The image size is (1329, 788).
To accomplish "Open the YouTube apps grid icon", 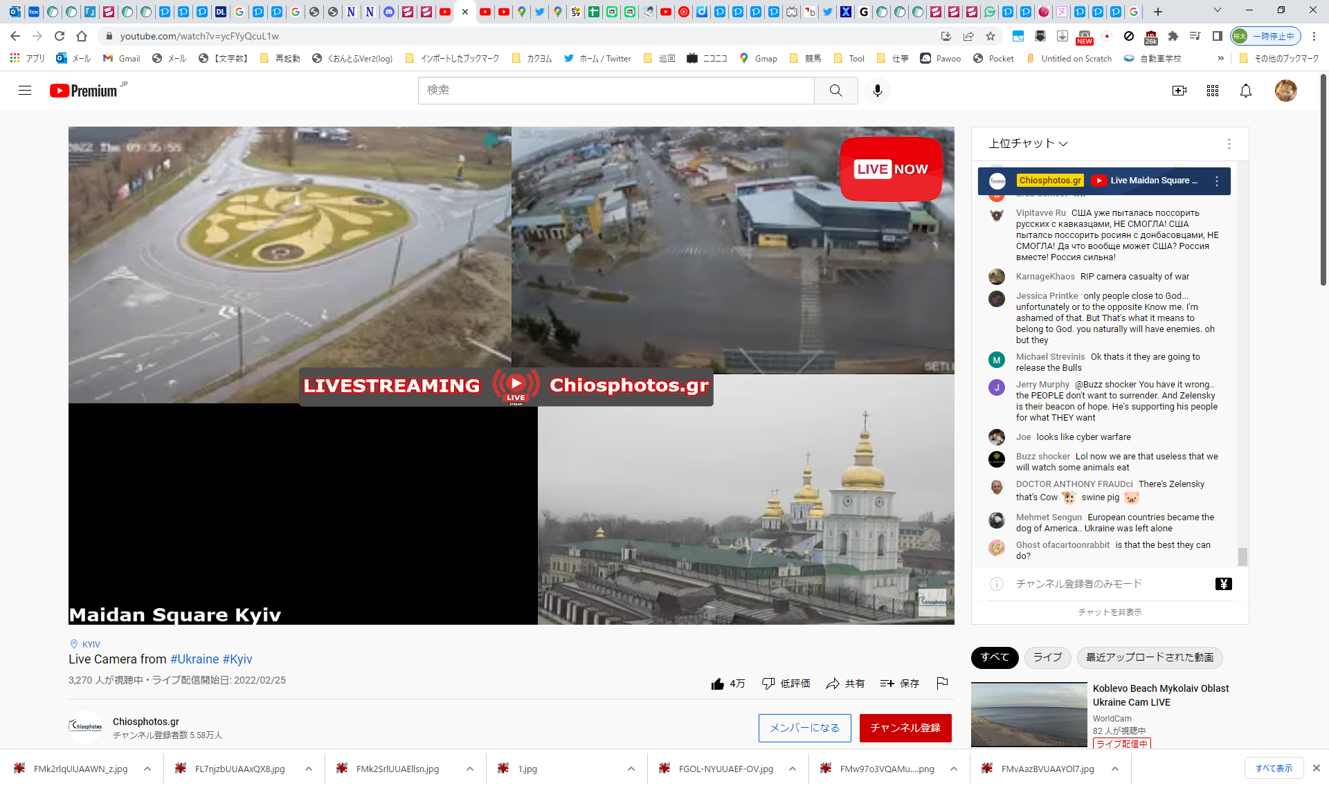I will (1212, 91).
